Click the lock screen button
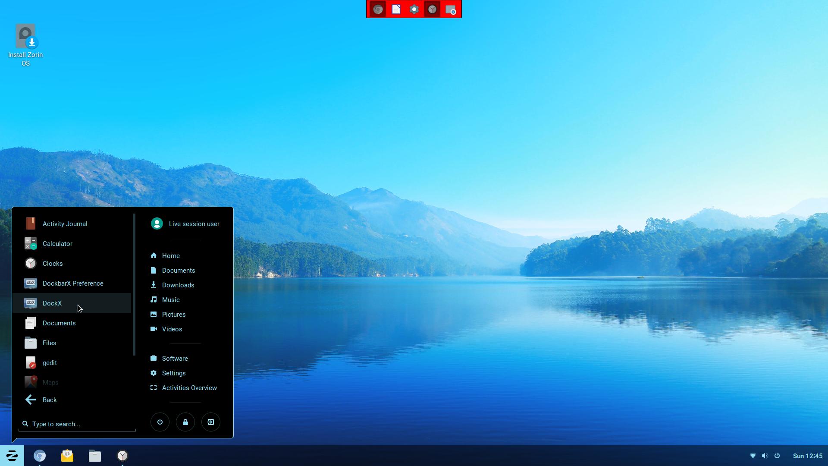 pos(185,422)
